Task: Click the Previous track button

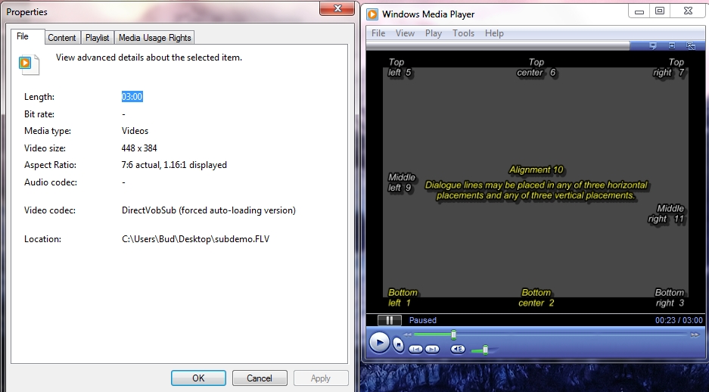Action: pos(415,349)
